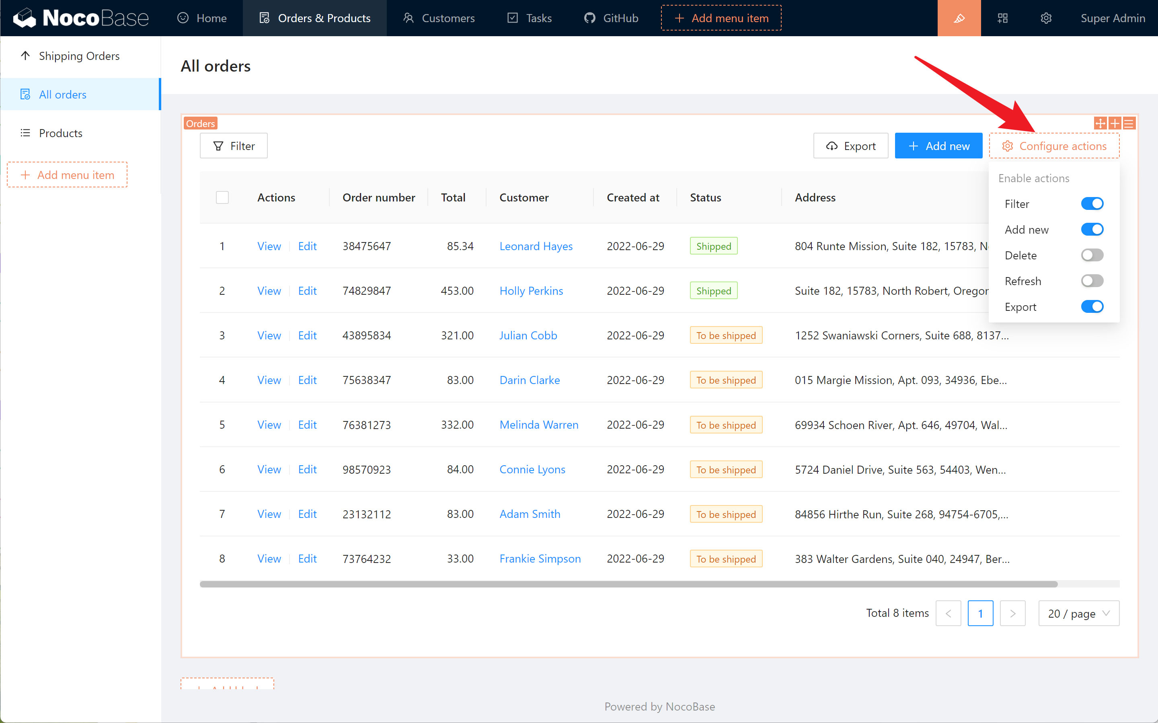Screen dimensions: 1158x723
Task: Open the Leonard Hayes customer link
Action: pos(536,246)
